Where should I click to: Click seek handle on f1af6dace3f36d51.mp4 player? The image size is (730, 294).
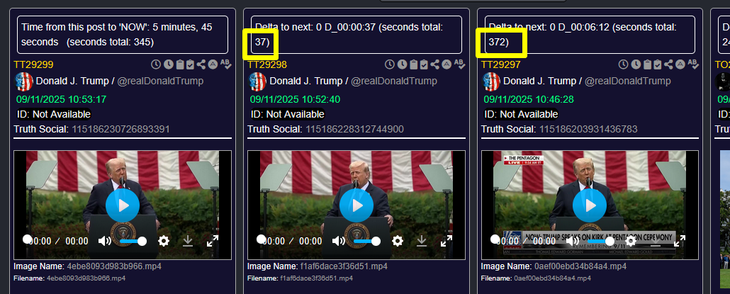(x=261, y=239)
